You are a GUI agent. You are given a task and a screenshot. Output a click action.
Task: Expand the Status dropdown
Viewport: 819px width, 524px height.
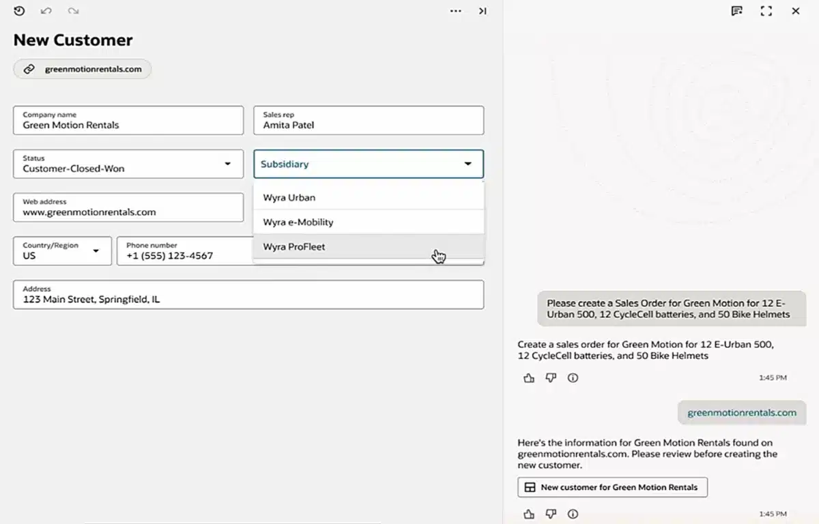click(x=227, y=164)
